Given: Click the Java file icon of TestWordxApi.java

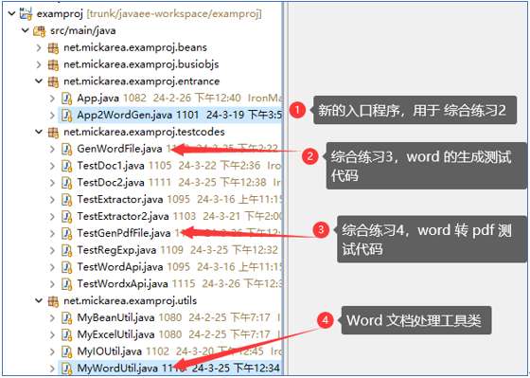Looking at the screenshot, I should [67, 284].
